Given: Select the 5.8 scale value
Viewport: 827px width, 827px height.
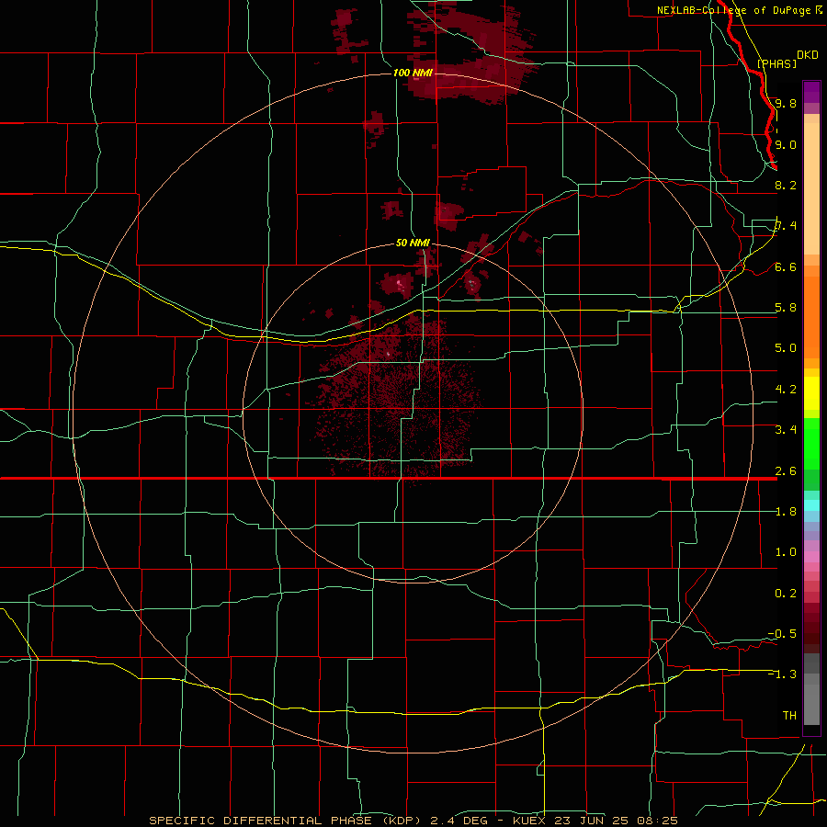Looking at the screenshot, I should point(786,308).
